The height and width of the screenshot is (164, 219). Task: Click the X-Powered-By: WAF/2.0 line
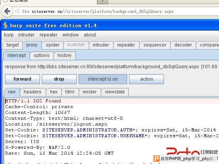pyautogui.click(x=38, y=147)
